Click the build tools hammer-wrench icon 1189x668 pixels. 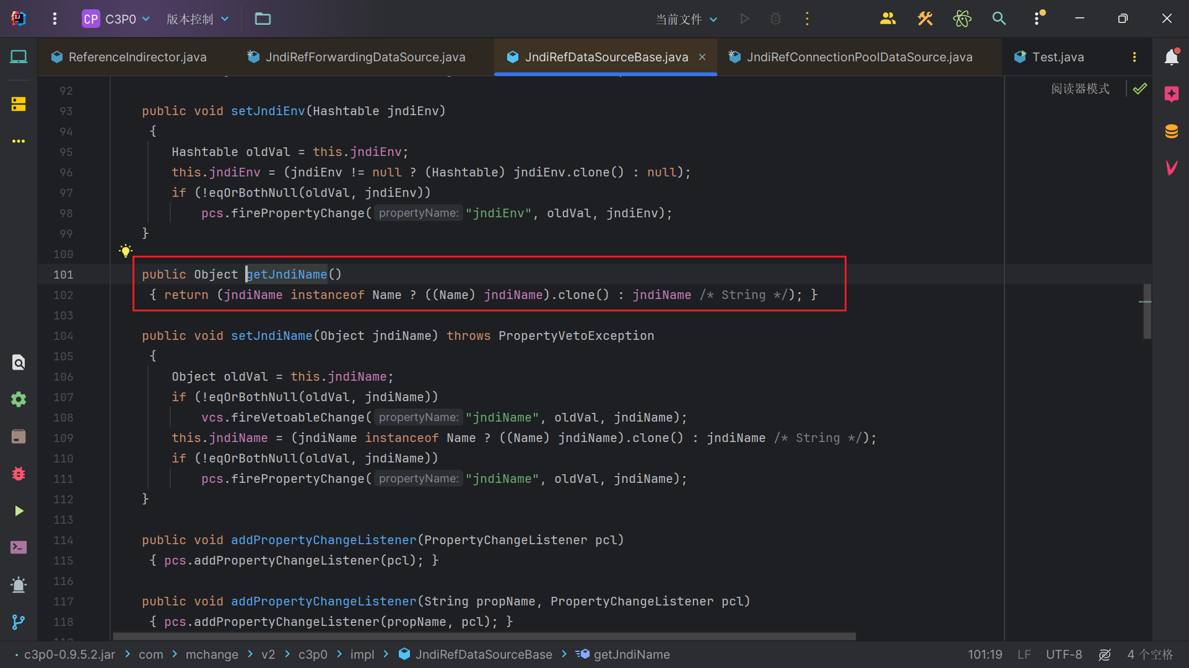(925, 19)
